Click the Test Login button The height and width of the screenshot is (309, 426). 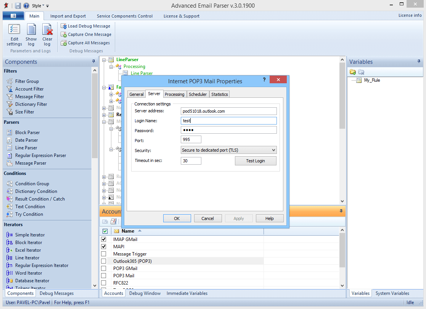coord(256,161)
